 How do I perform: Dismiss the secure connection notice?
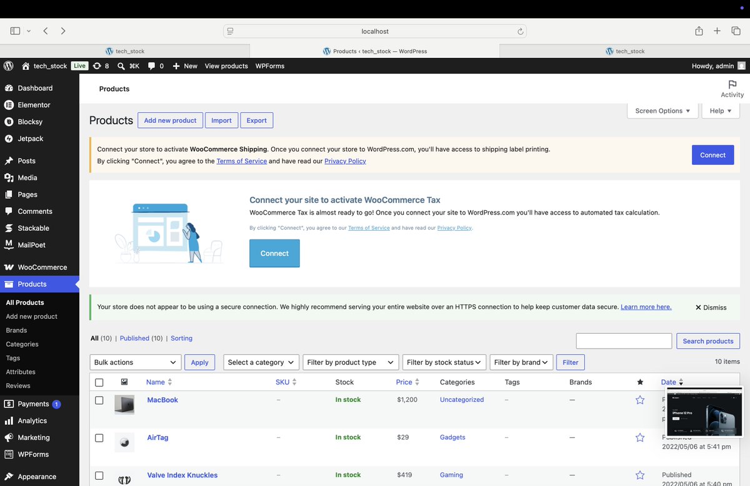tap(711, 308)
